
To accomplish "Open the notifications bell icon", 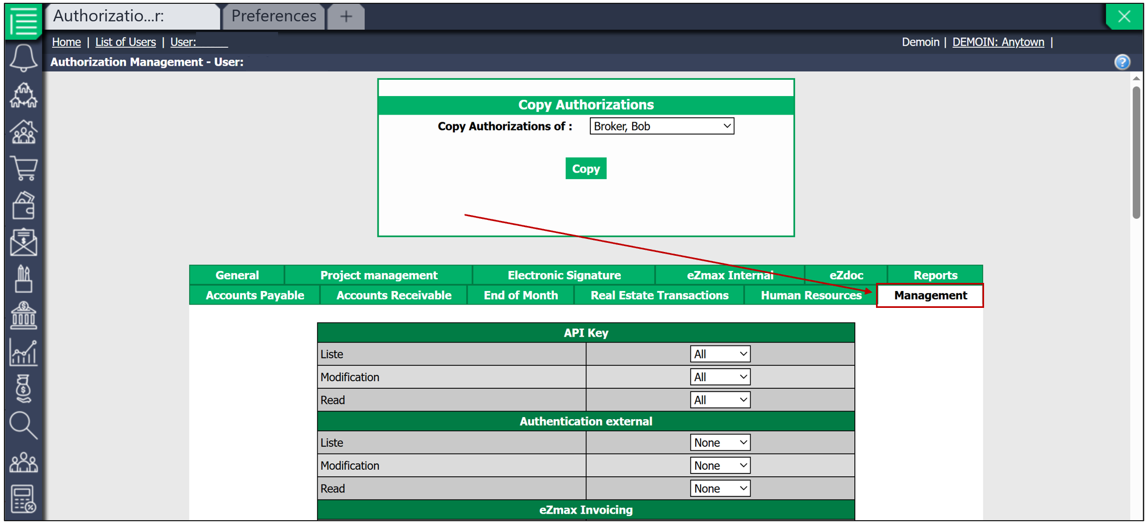I will click(23, 58).
